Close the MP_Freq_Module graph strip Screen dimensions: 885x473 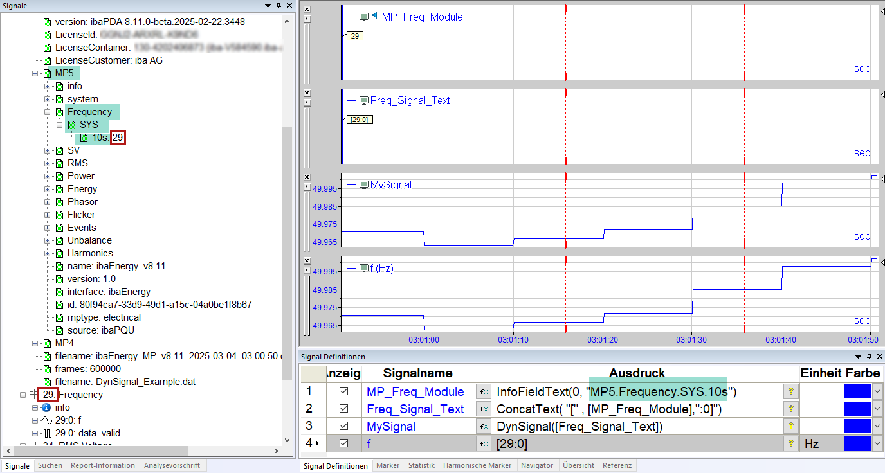pos(307,10)
